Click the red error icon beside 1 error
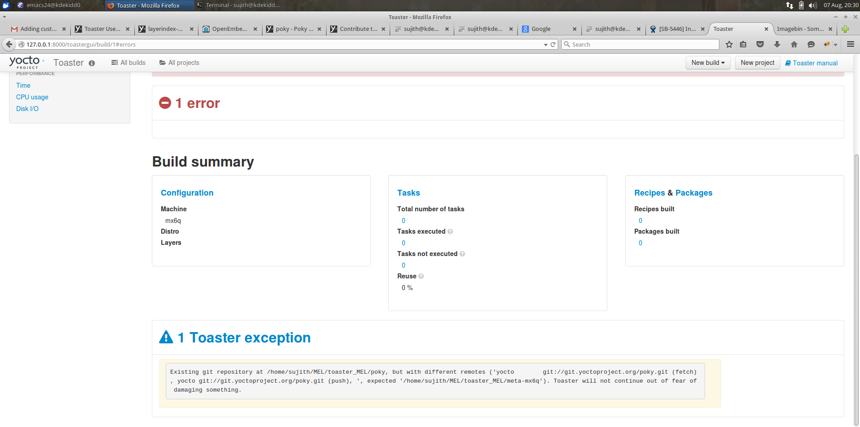 click(165, 103)
